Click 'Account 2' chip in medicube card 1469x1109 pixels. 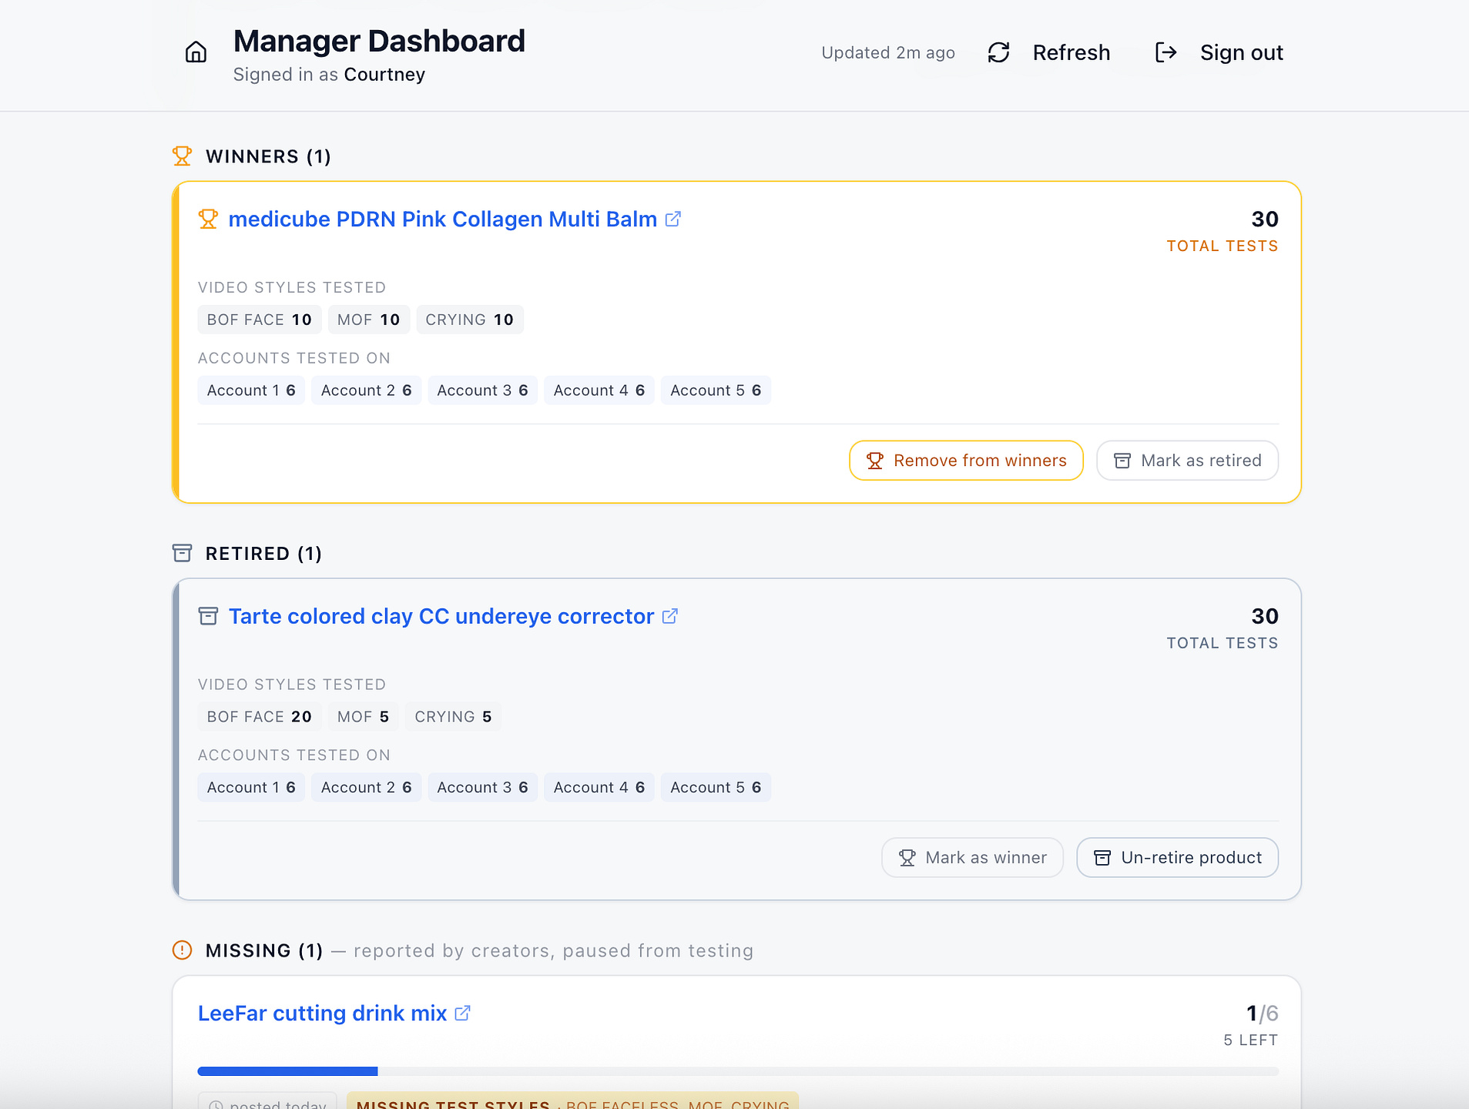pos(367,390)
